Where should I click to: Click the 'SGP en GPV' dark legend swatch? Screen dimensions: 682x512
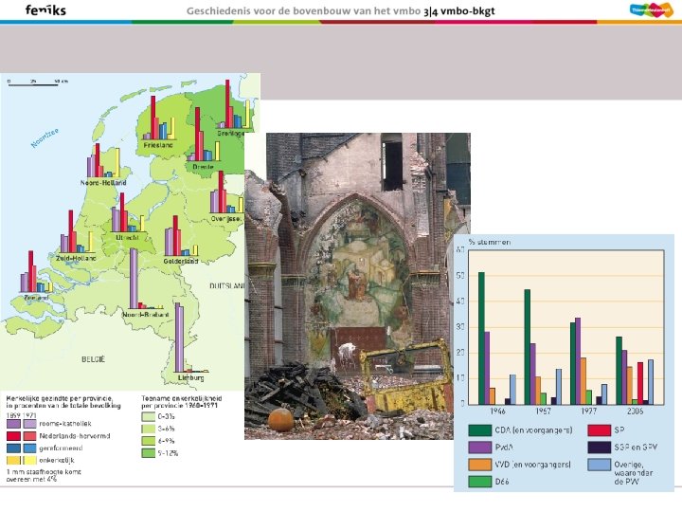coord(599,448)
